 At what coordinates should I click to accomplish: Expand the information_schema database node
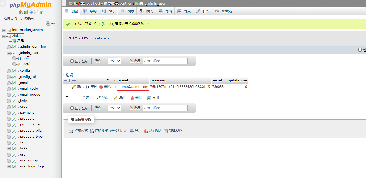[x=4, y=30]
